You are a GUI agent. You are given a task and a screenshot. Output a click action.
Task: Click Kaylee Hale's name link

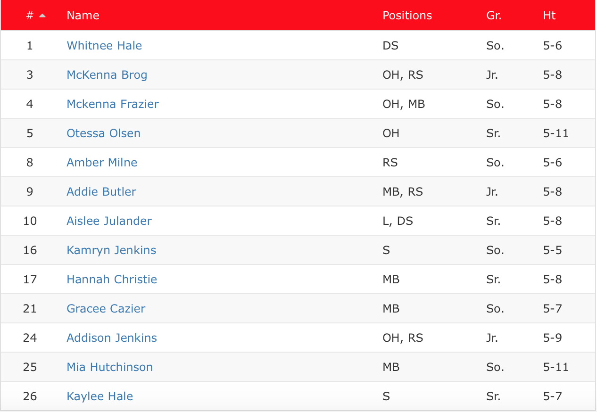pyautogui.click(x=100, y=396)
